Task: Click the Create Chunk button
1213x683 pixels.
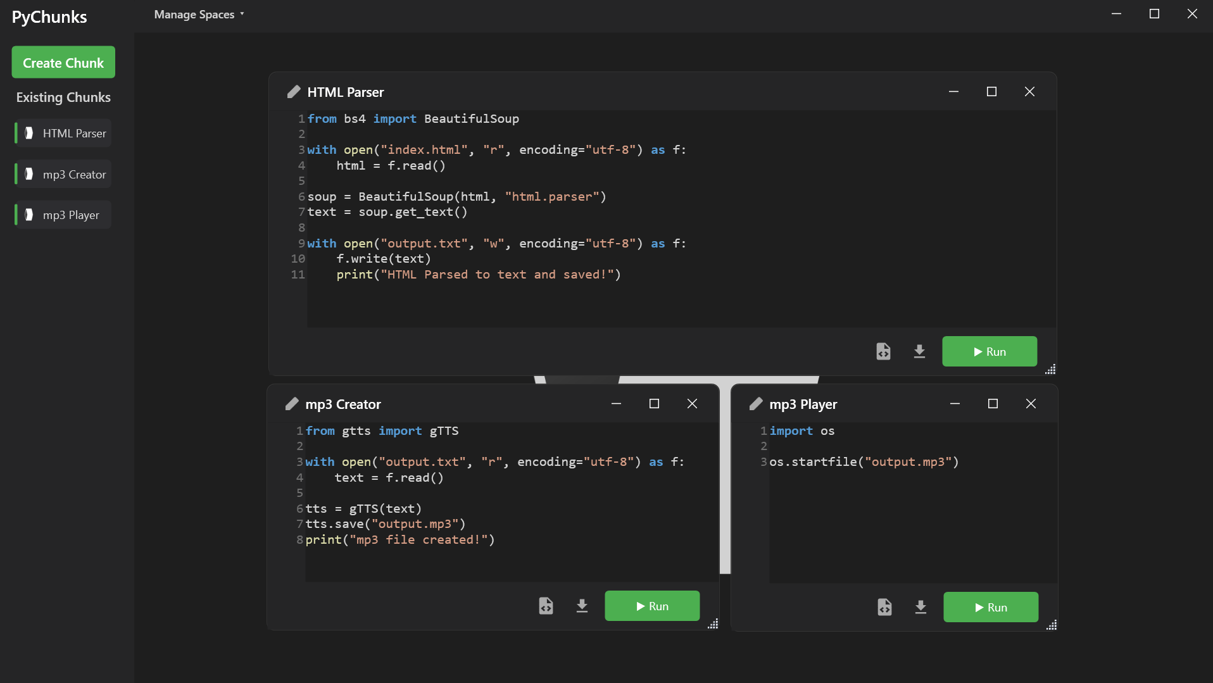Action: point(63,62)
